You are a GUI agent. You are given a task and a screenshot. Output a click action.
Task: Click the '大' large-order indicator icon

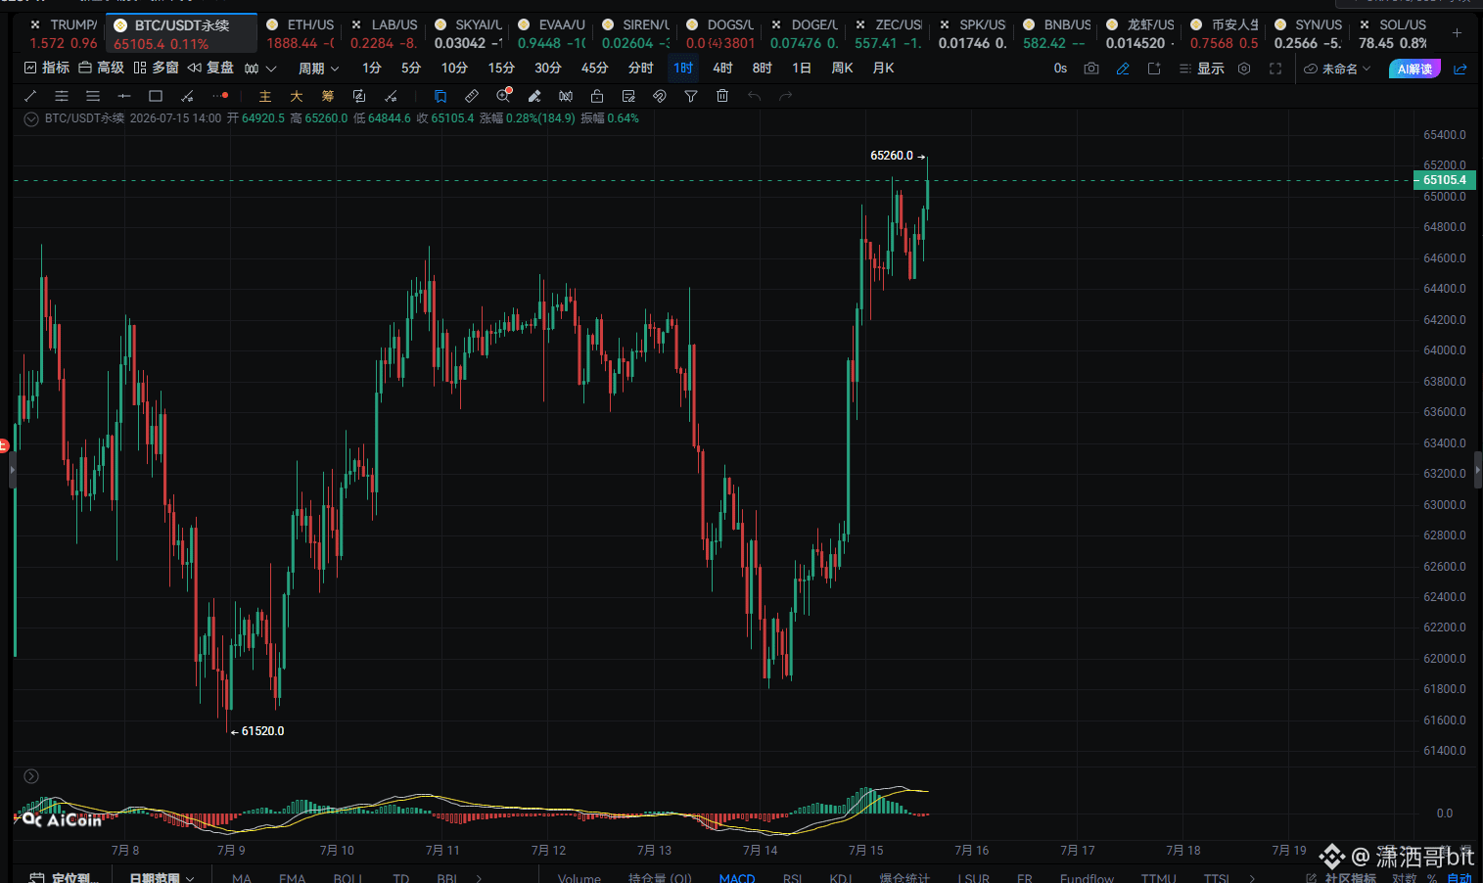297,96
